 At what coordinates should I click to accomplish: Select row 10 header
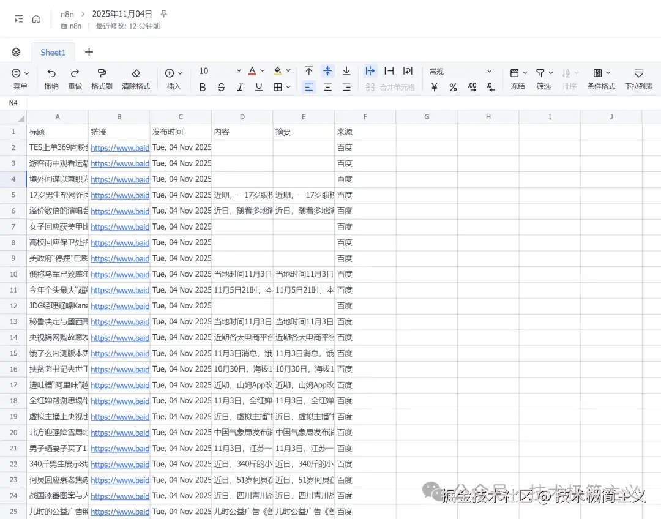coord(13,274)
